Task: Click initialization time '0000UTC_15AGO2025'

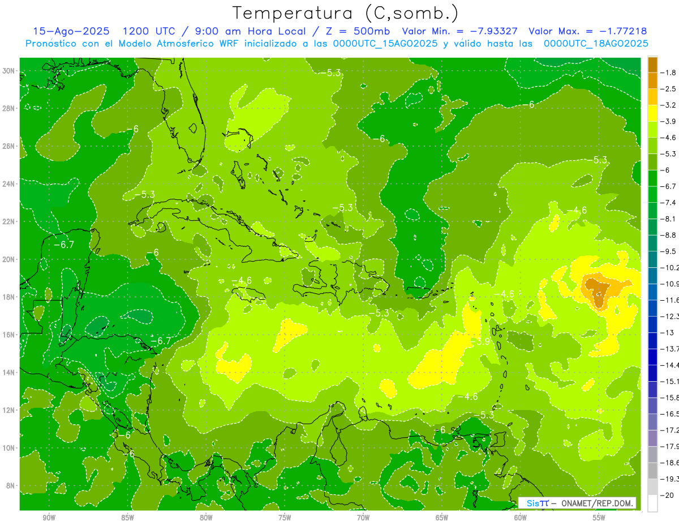Action: click(385, 44)
